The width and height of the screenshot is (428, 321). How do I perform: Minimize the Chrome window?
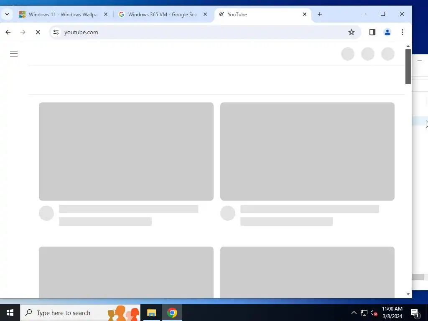pyautogui.click(x=364, y=14)
